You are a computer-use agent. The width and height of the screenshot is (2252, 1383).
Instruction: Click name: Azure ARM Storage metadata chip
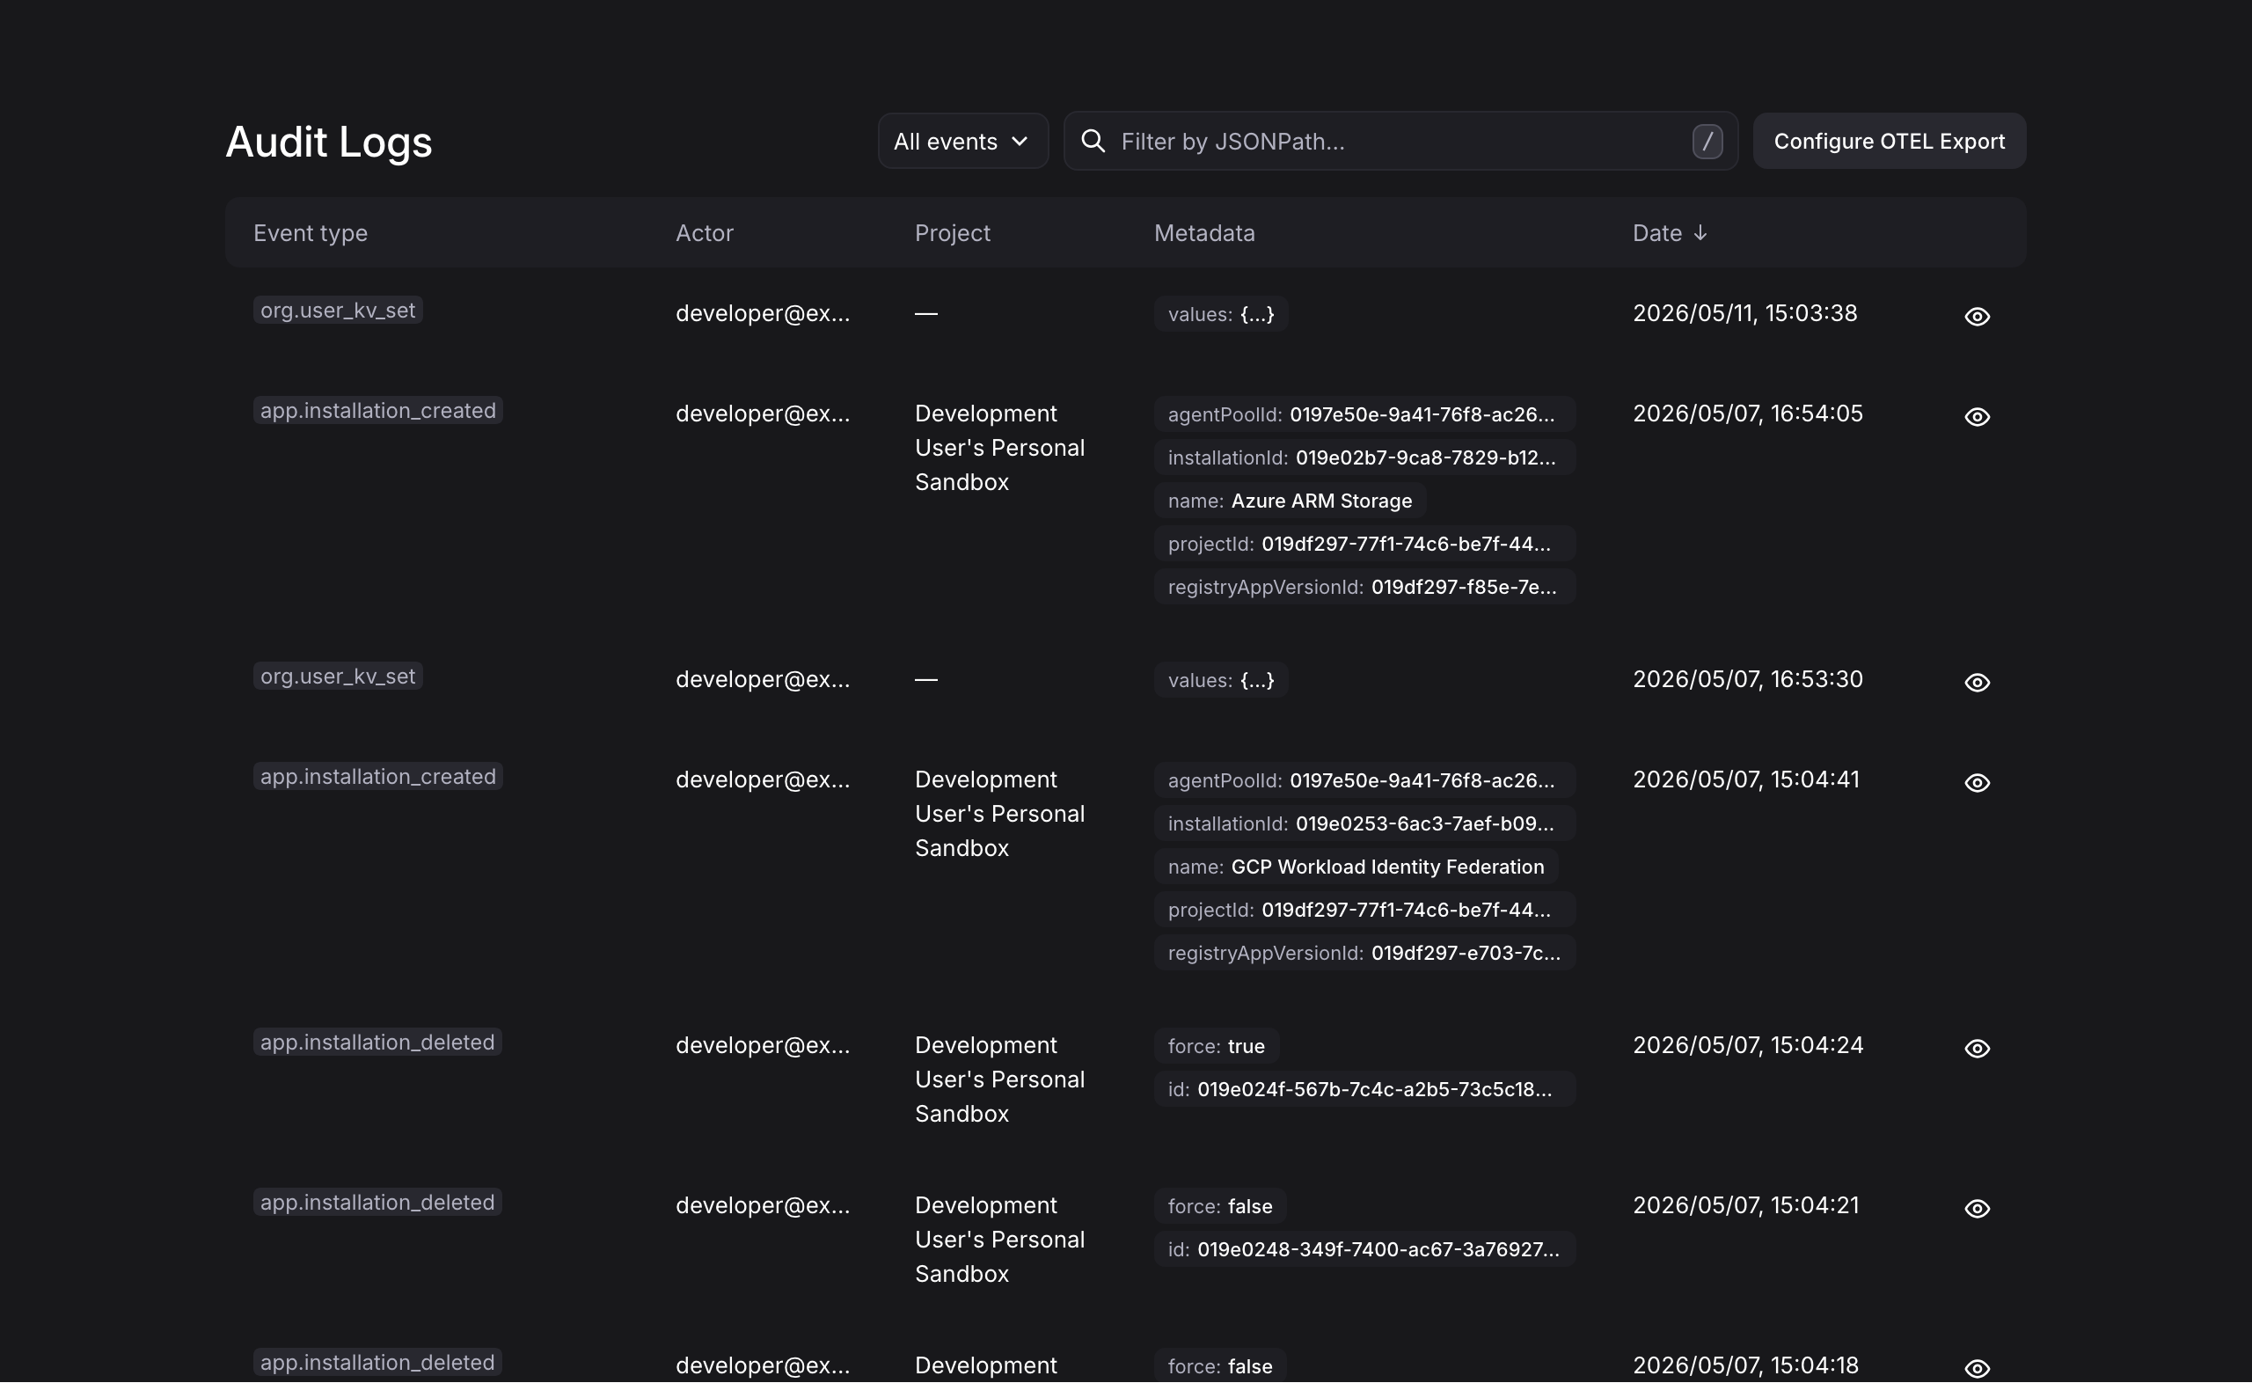coord(1290,501)
